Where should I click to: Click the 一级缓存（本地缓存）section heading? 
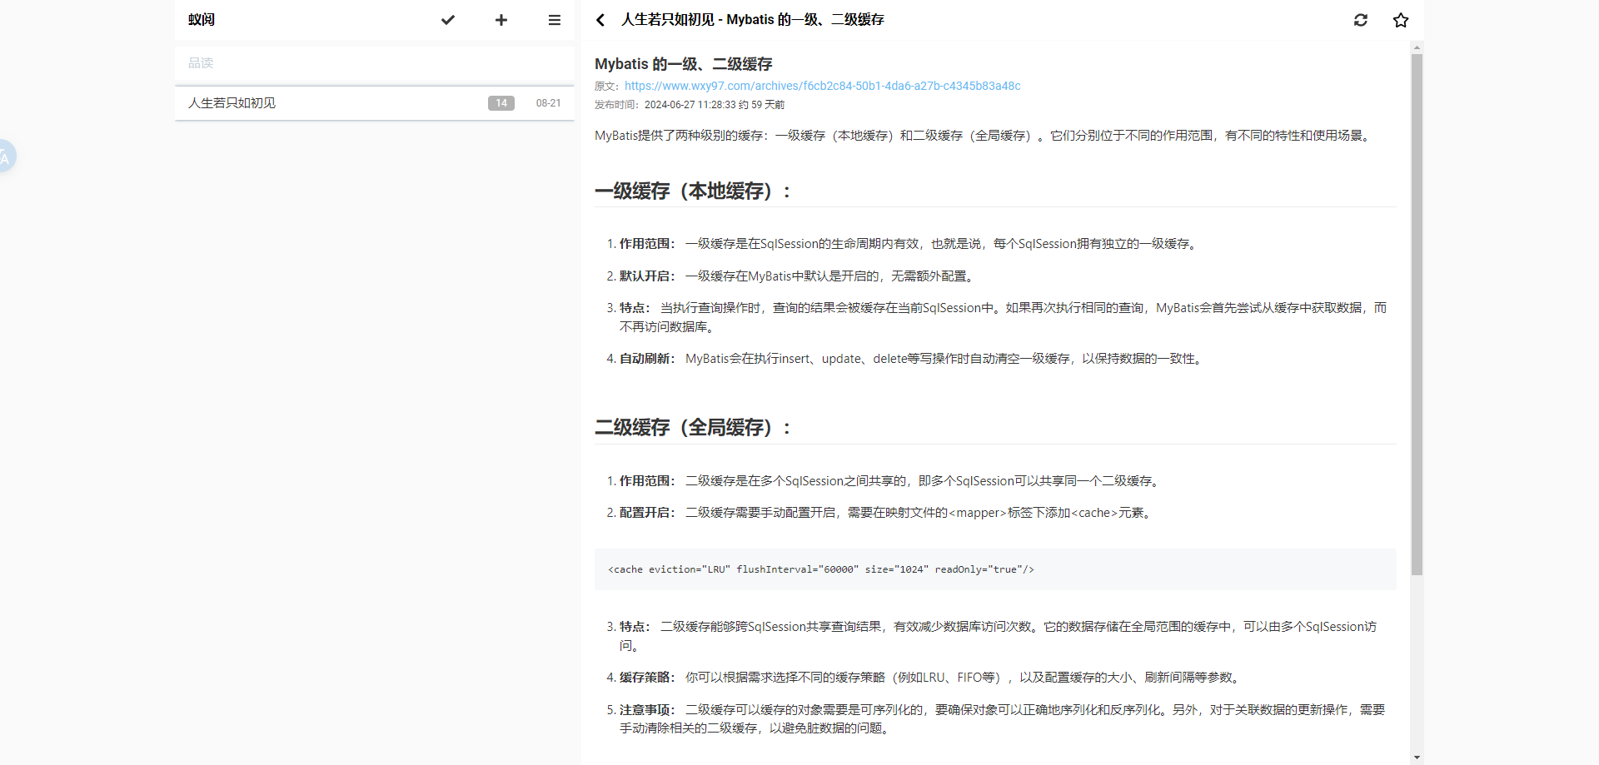click(692, 191)
